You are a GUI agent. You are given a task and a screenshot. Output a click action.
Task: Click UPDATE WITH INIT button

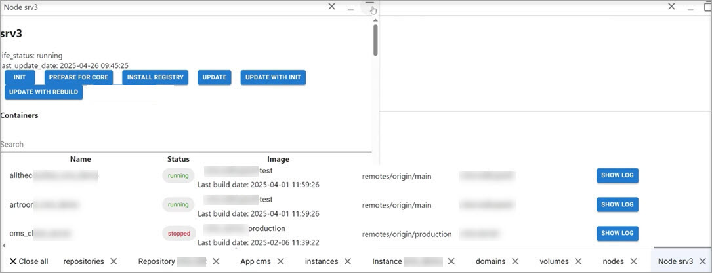point(274,77)
